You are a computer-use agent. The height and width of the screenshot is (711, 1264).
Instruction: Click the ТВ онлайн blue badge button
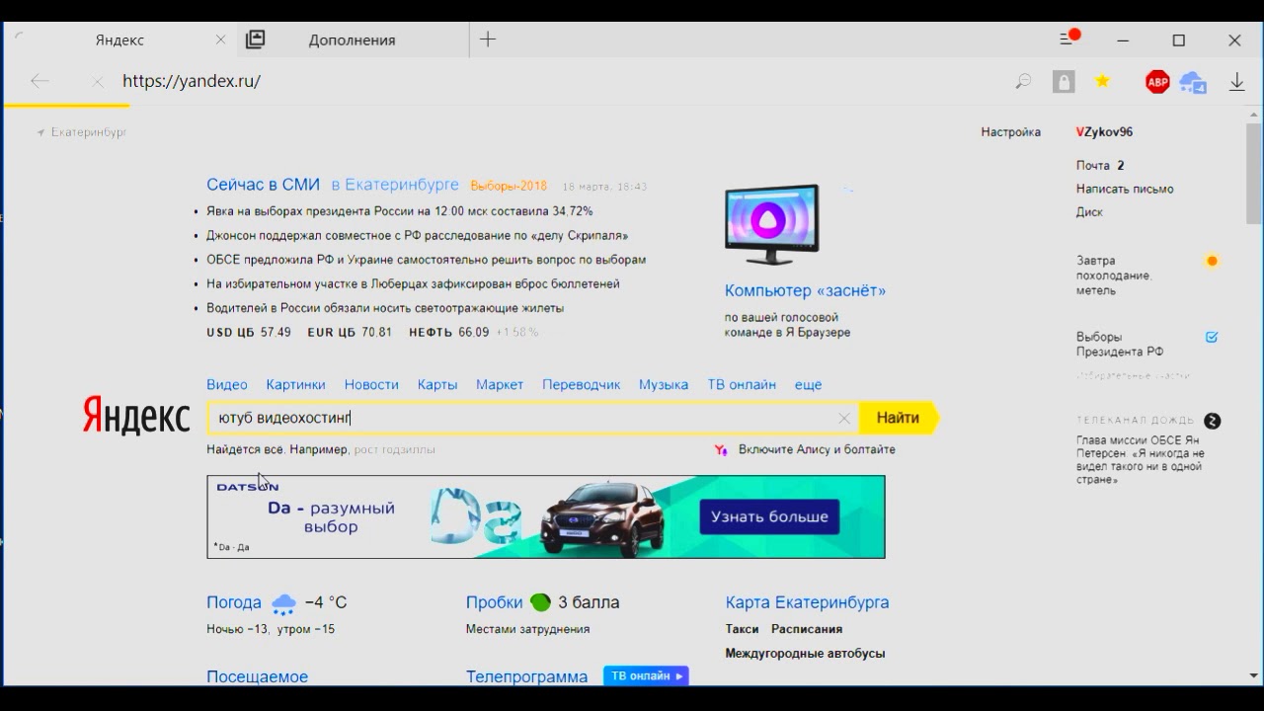[x=646, y=675]
